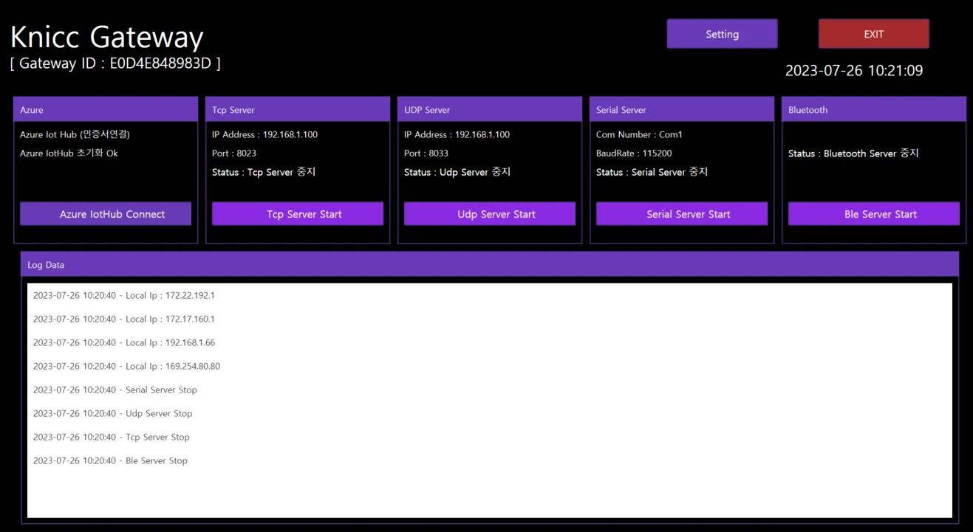Click Status : Udp Server 중지 text
The height and width of the screenshot is (532, 973).
click(457, 172)
